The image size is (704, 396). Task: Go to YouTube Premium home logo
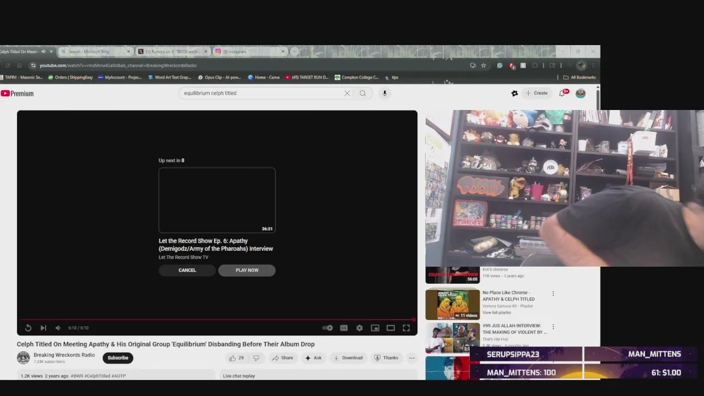click(x=17, y=94)
